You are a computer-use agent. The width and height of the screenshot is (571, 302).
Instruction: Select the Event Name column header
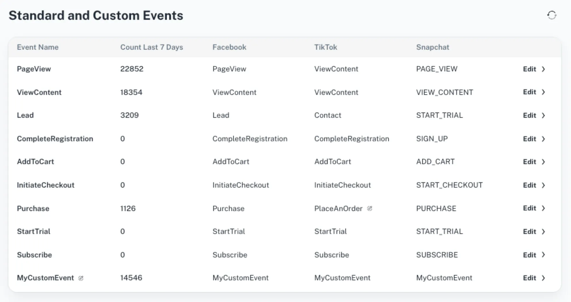pyautogui.click(x=38, y=47)
